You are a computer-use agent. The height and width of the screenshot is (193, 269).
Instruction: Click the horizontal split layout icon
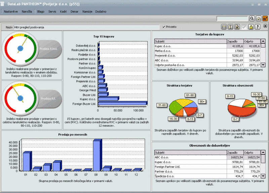point(224,27)
